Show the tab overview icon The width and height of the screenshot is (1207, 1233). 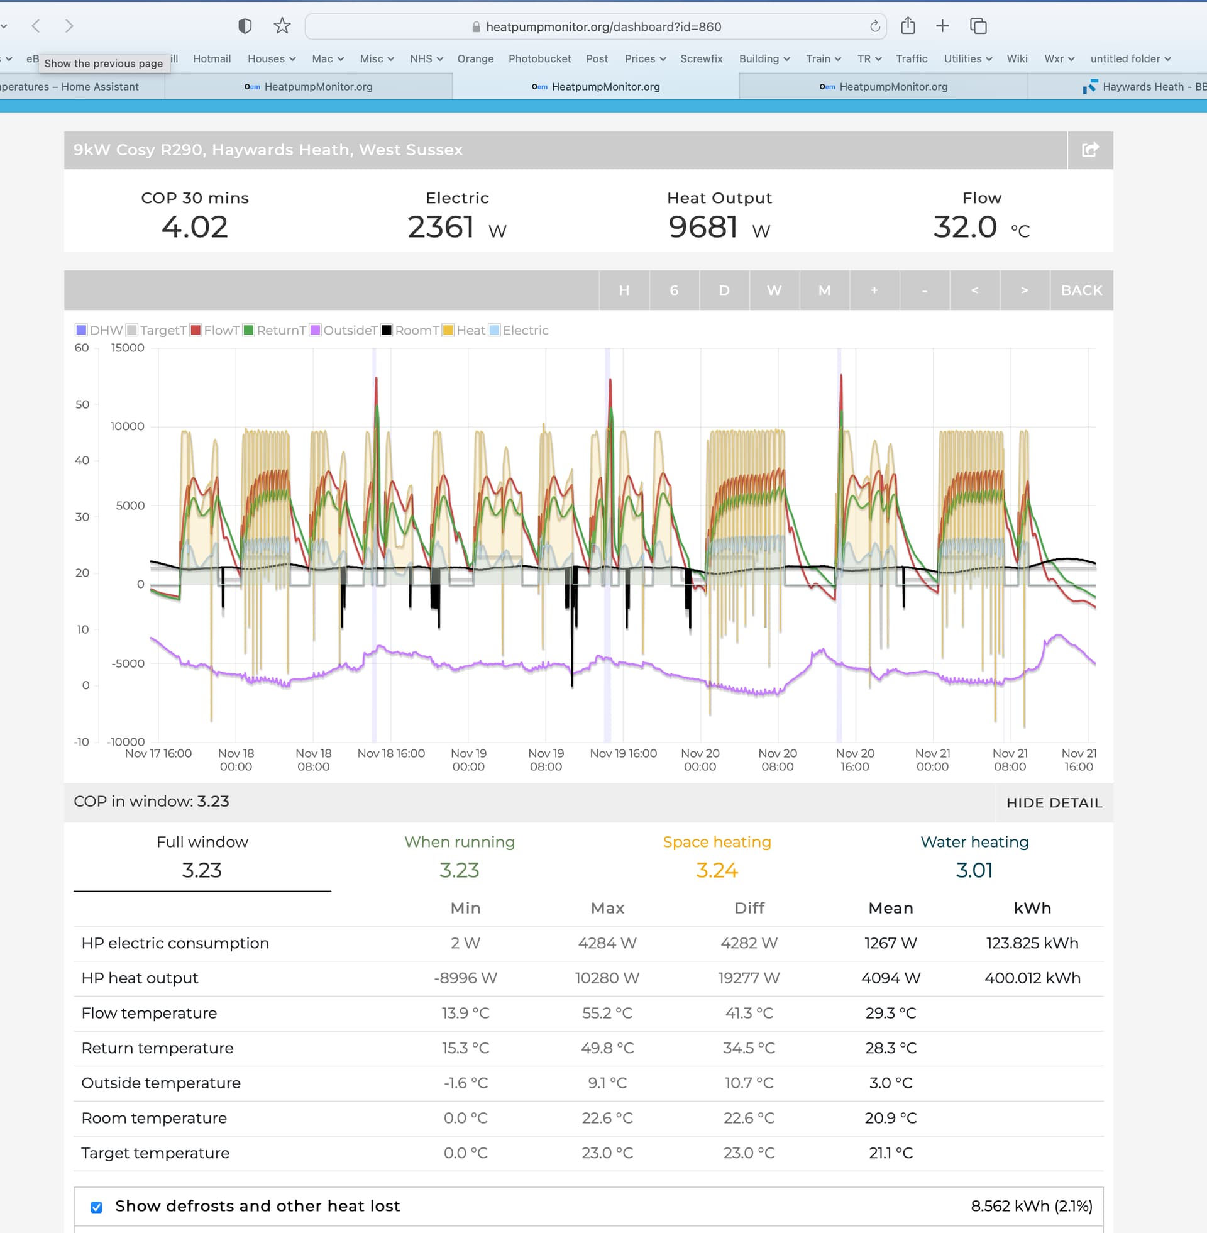(978, 26)
